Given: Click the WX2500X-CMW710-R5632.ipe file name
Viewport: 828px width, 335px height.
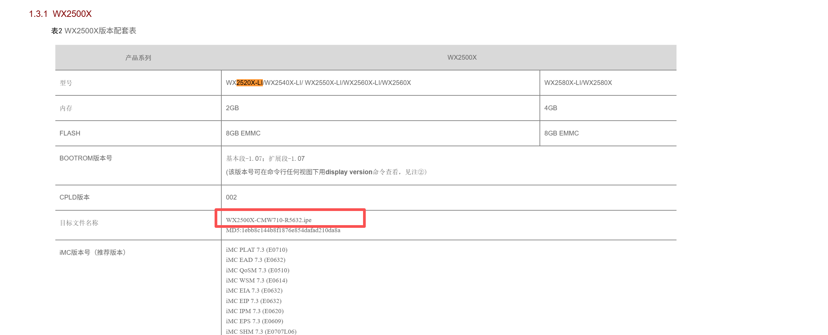Looking at the screenshot, I should (x=269, y=220).
